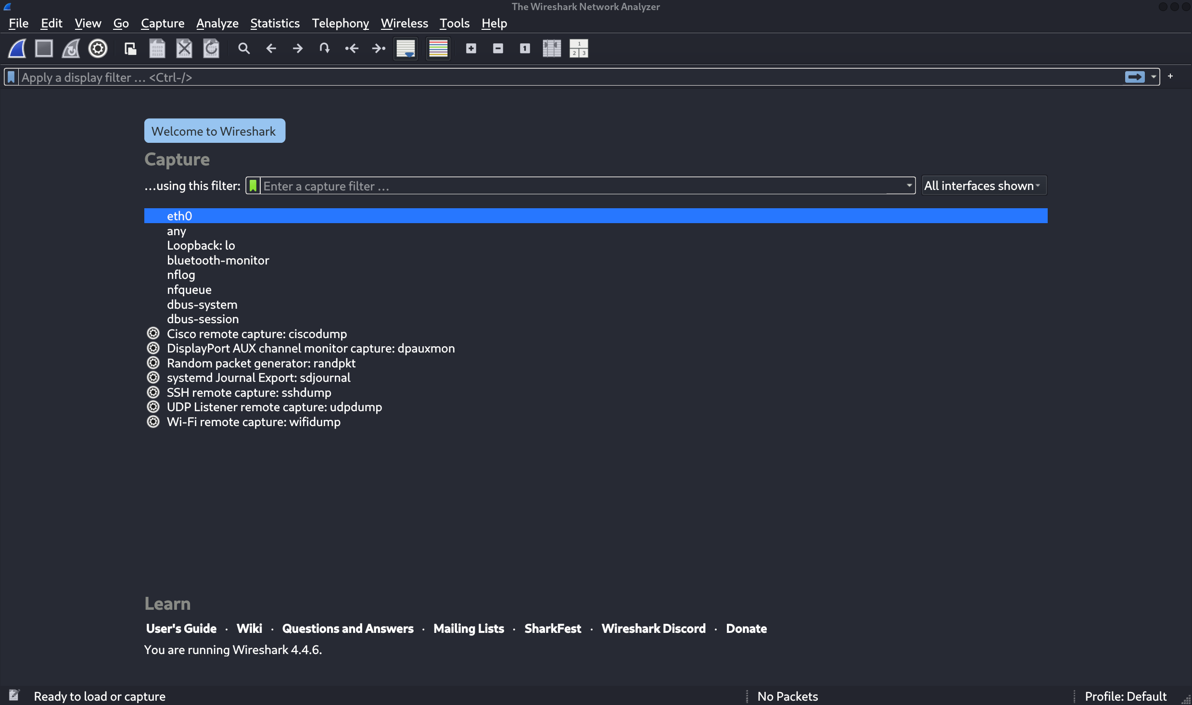The width and height of the screenshot is (1192, 705).
Task: Go back in packet history arrow
Action: coord(271,49)
